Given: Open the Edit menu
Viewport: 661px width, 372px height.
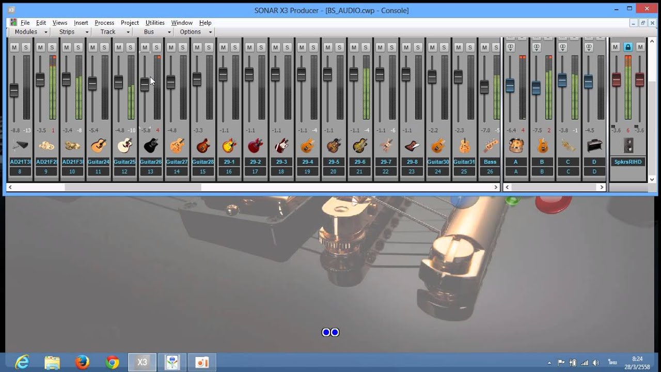Looking at the screenshot, I should point(41,23).
